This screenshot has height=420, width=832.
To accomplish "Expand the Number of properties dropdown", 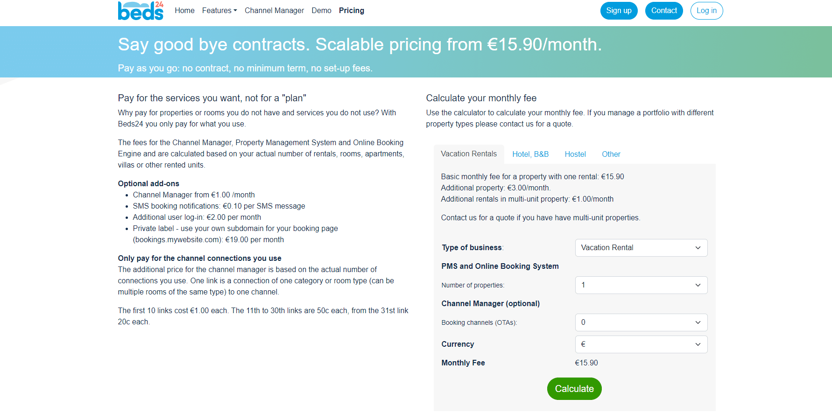I will click(x=641, y=285).
